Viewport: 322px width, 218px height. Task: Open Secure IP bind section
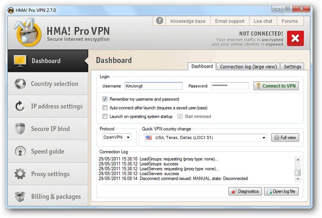click(x=48, y=129)
